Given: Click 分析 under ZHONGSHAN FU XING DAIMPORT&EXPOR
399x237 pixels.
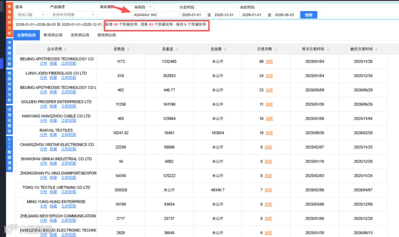Looking at the screenshot, I should pyautogui.click(x=43, y=178).
